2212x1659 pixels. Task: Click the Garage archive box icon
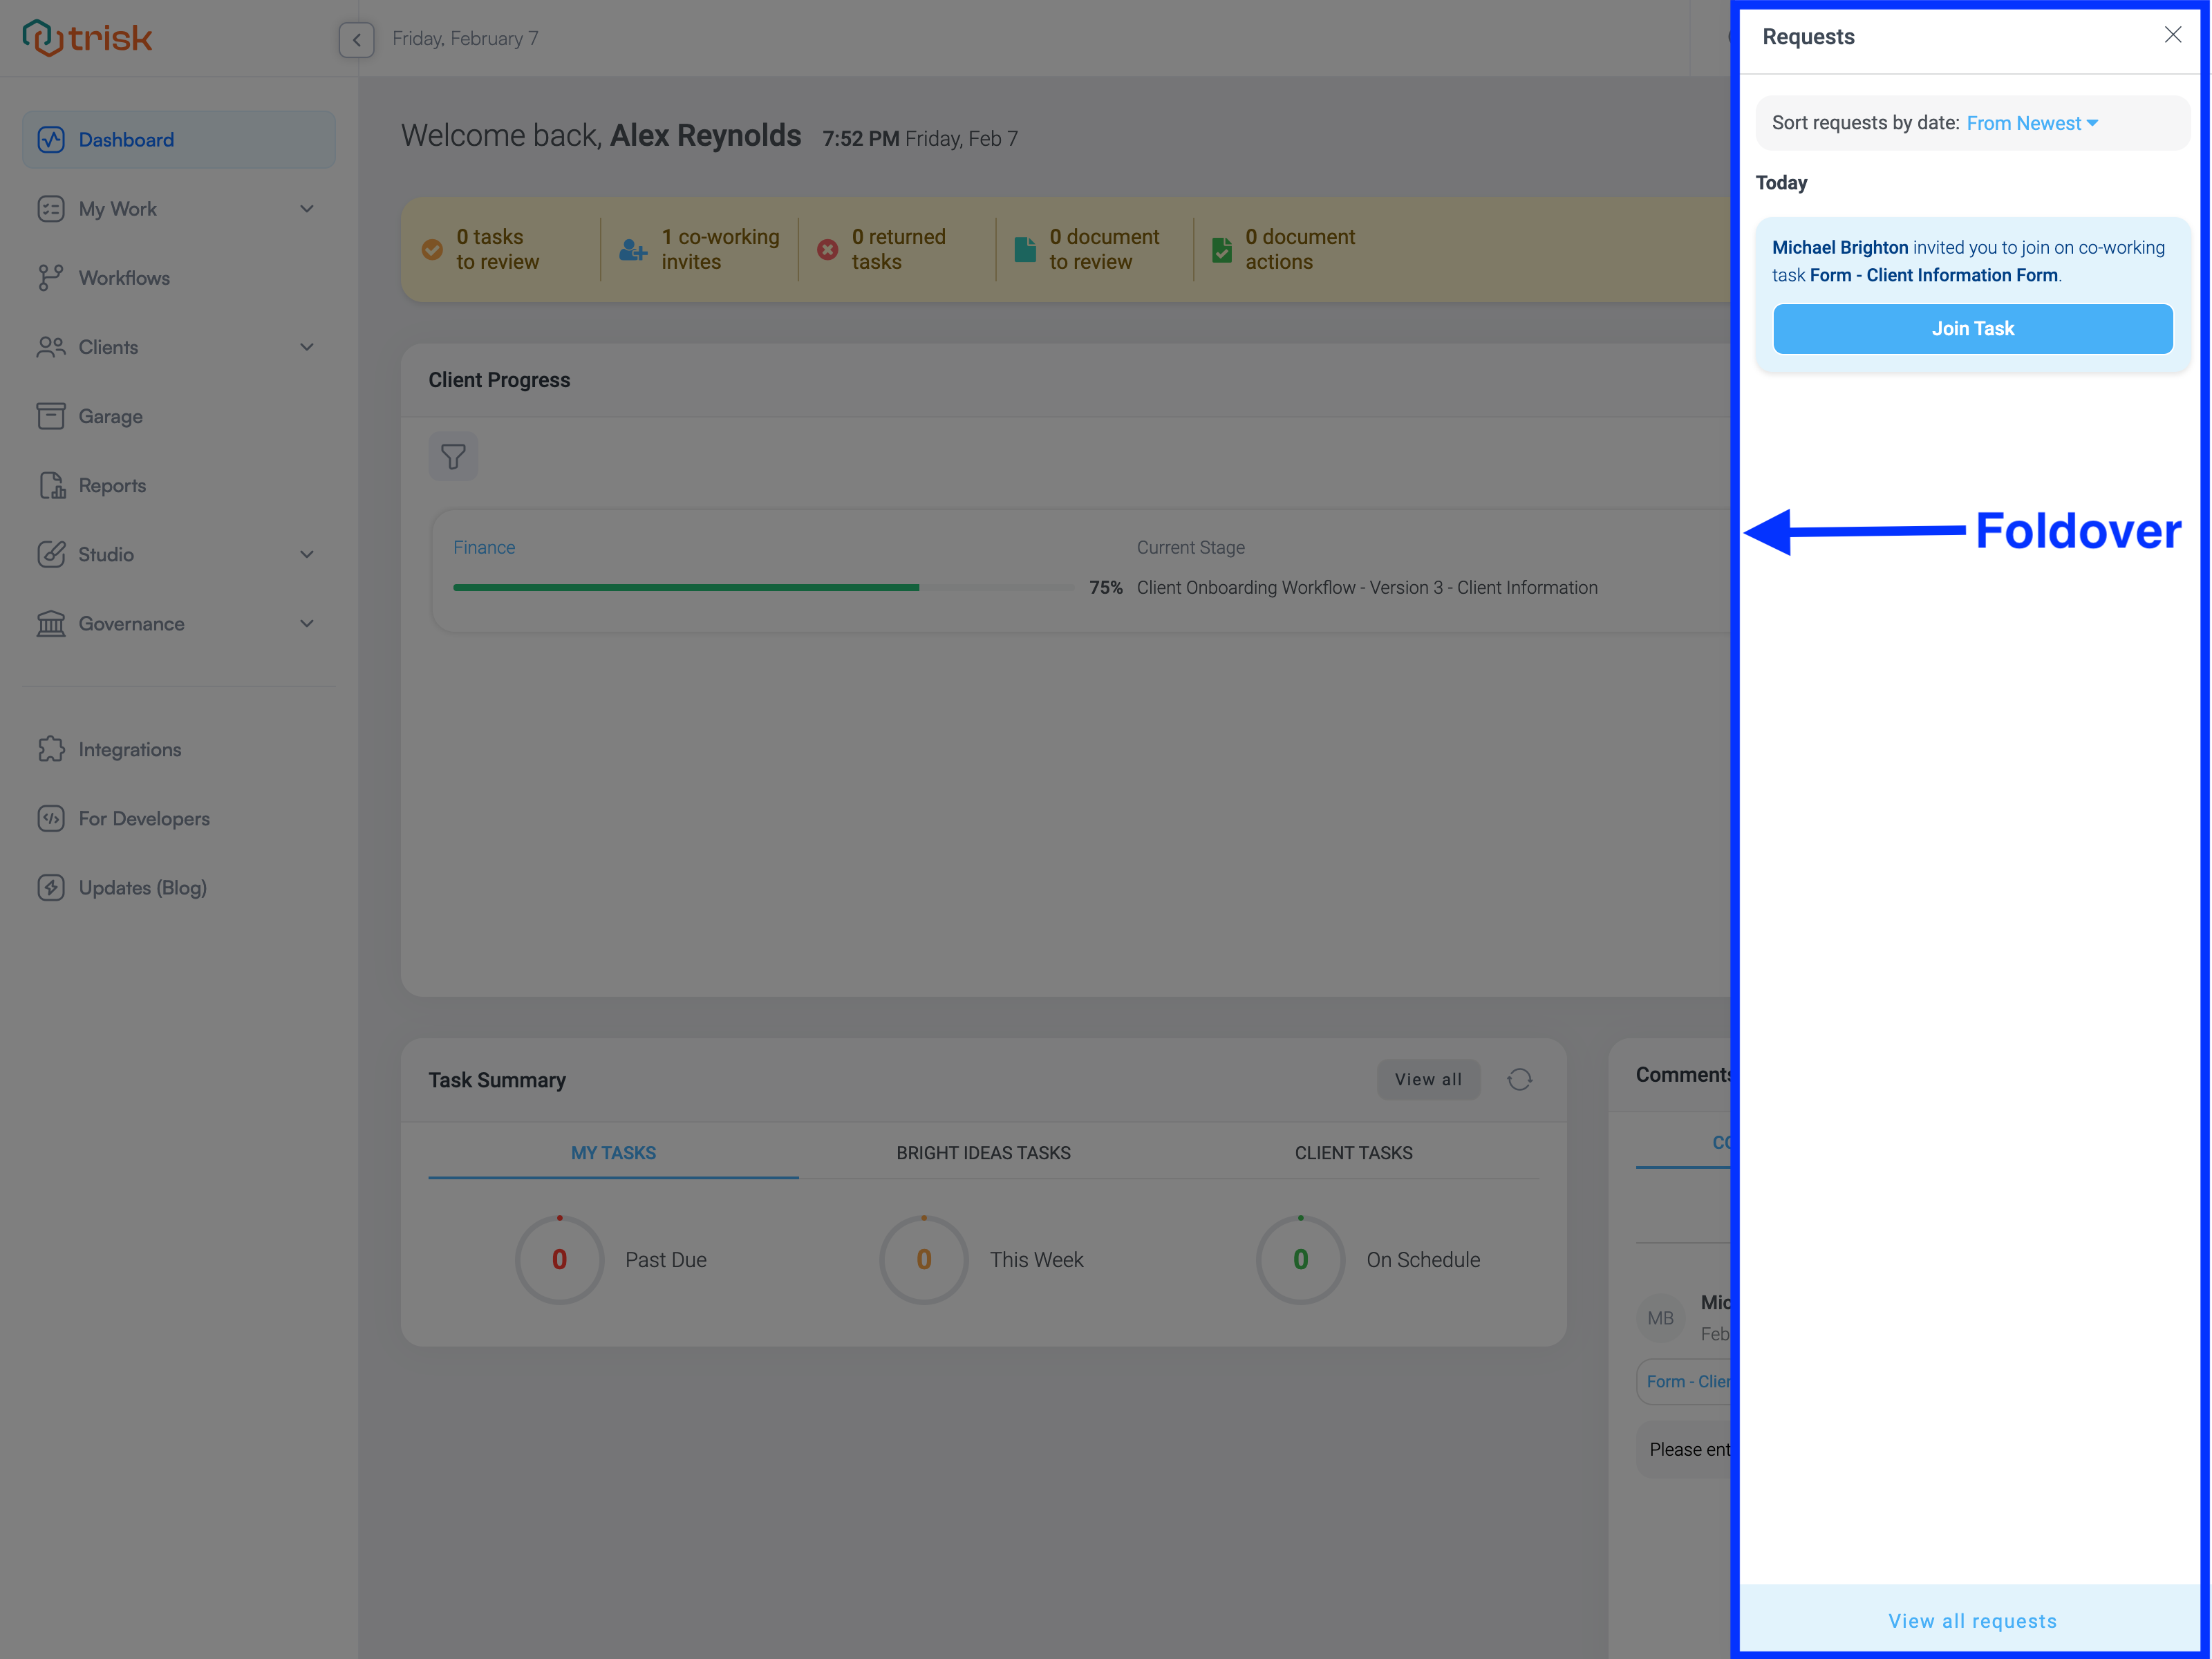click(x=51, y=416)
